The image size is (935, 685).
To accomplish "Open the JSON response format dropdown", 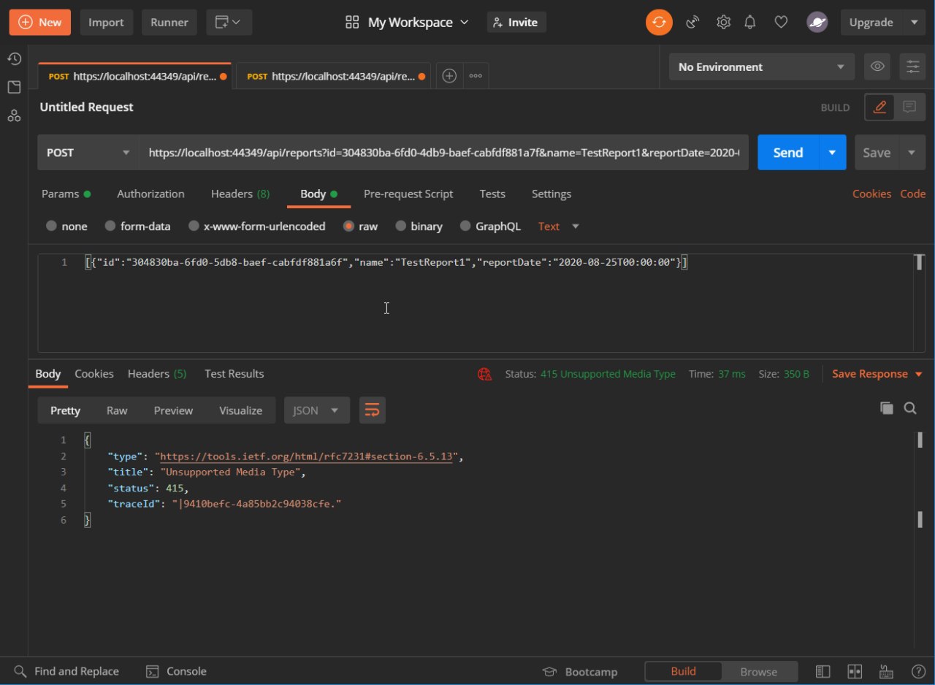I will [x=316, y=410].
